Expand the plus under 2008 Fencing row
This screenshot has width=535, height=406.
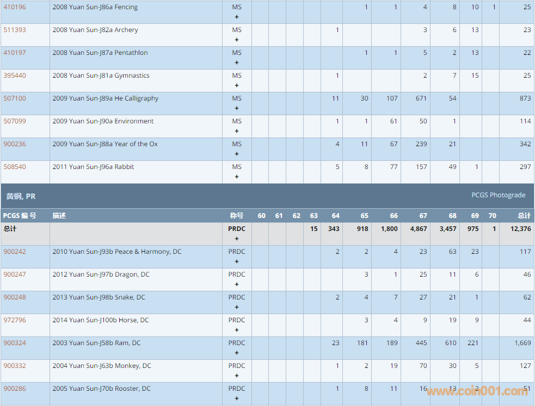point(237,17)
